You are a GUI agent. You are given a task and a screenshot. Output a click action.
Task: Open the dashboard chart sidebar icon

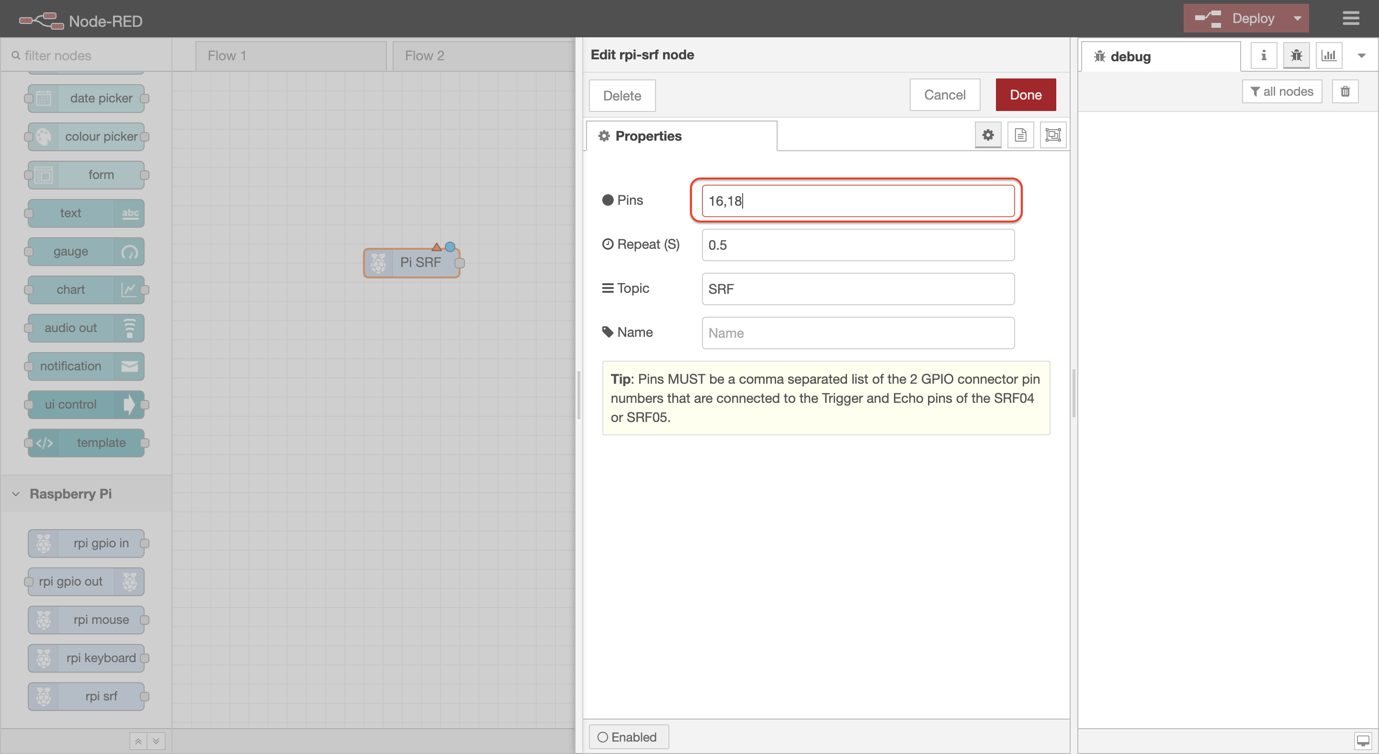tap(1329, 55)
